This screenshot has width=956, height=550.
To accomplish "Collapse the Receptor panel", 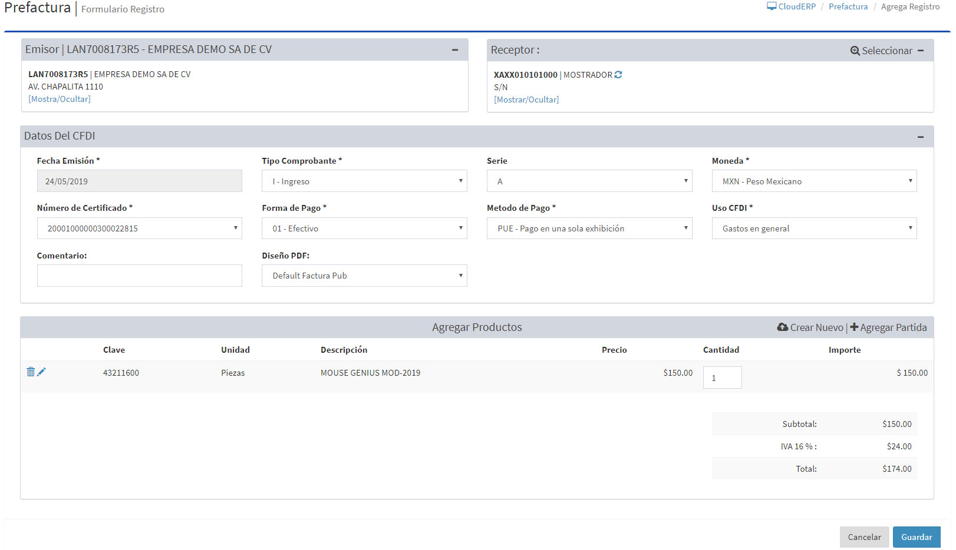I will [921, 51].
